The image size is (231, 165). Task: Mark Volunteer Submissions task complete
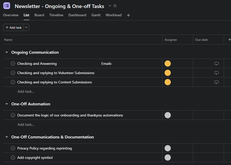13,73
